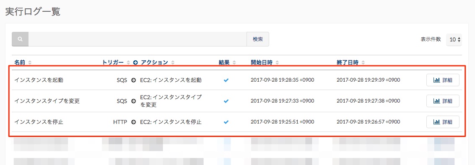Click end time 2017-09-28 19:26:57 +0900
475x165 pixels.
point(369,122)
